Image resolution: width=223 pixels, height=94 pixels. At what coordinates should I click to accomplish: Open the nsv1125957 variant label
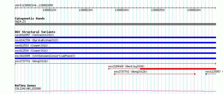tap(213, 72)
